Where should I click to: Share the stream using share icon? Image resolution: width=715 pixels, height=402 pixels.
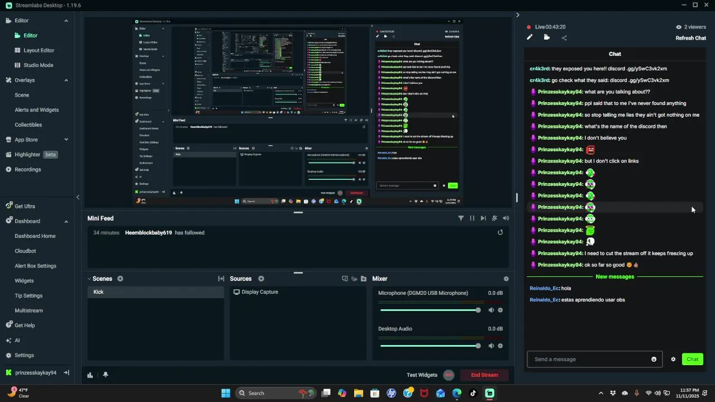(x=564, y=38)
